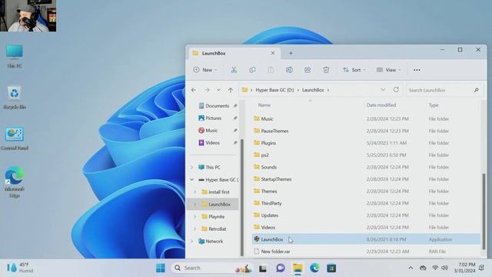The height and width of the screenshot is (277, 492).
Task: Expand This PC in the navigation pane
Action: pyautogui.click(x=192, y=168)
